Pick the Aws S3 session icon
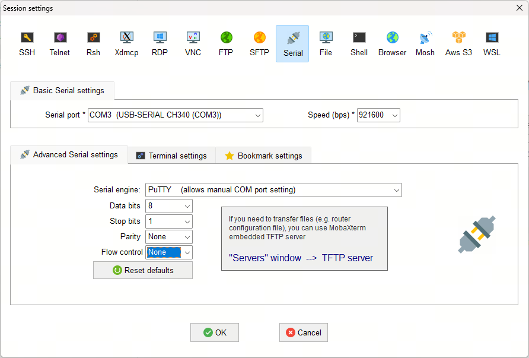This screenshot has width=529, height=358. pos(458,43)
